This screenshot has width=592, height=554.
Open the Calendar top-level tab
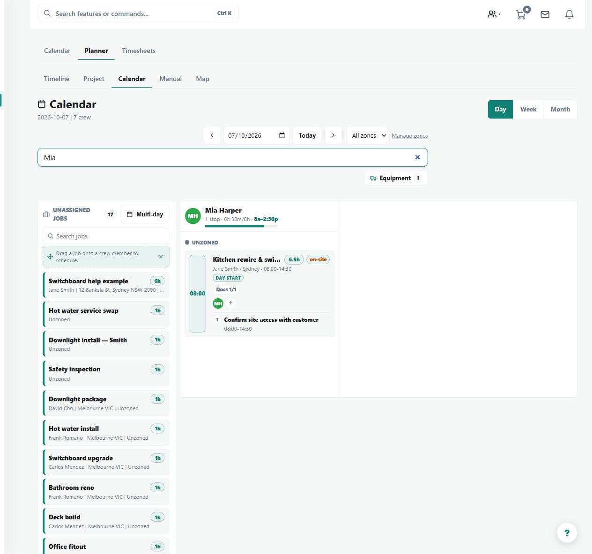(x=57, y=51)
